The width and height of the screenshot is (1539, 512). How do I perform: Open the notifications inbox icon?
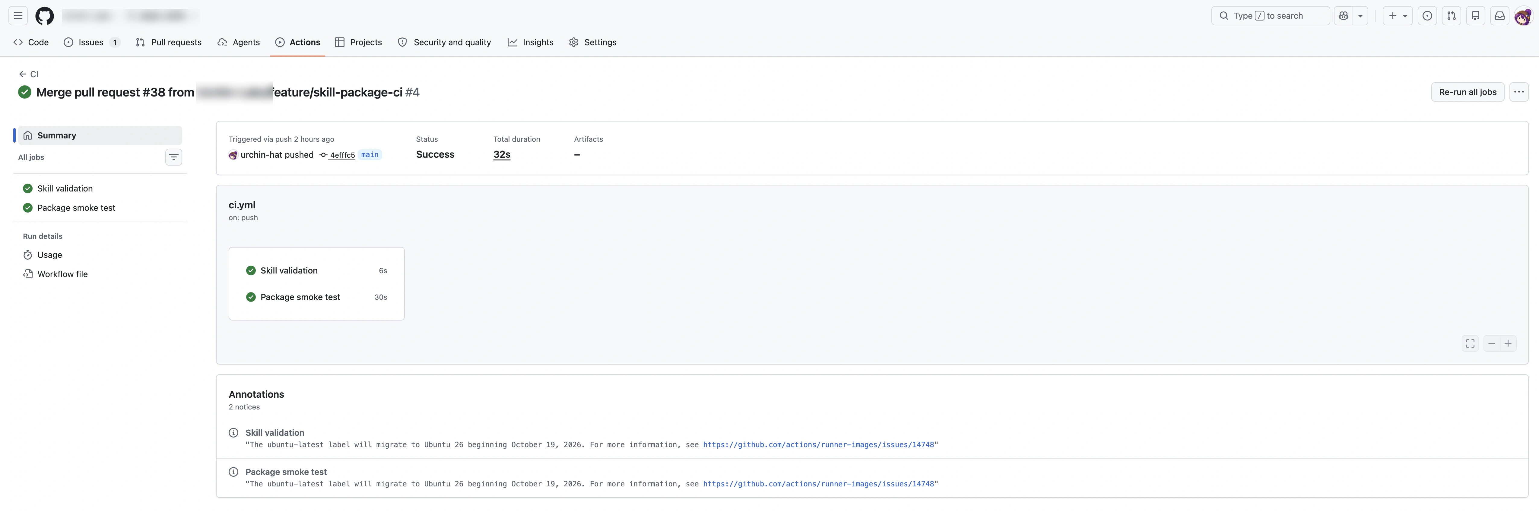1499,16
